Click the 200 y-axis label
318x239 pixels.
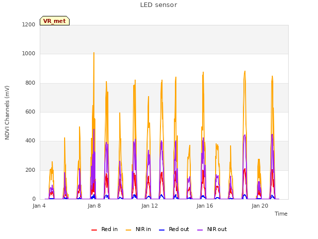tap(30, 170)
